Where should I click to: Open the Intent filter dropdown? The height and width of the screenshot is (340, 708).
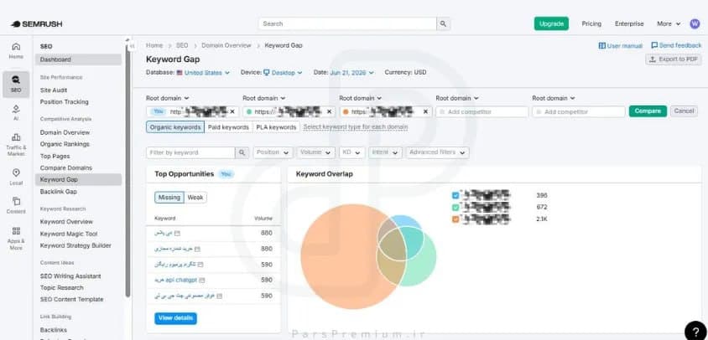pos(385,152)
